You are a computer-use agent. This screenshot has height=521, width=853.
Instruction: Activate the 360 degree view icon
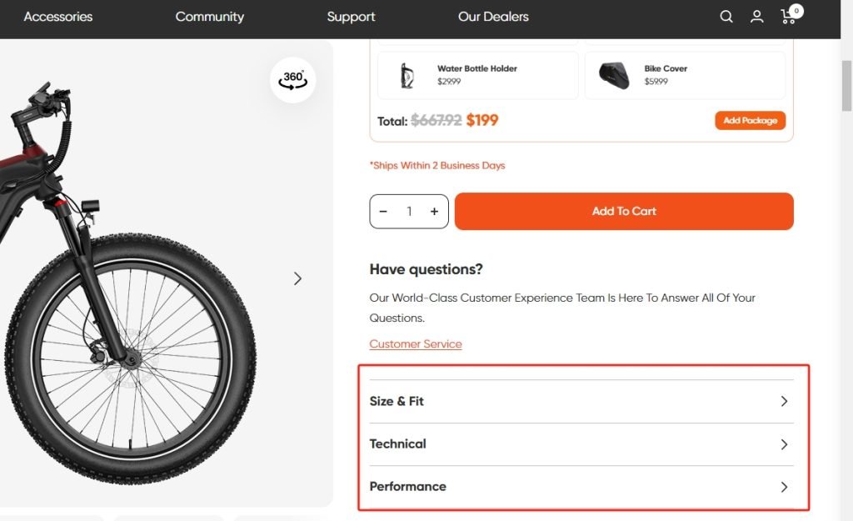pyautogui.click(x=293, y=80)
